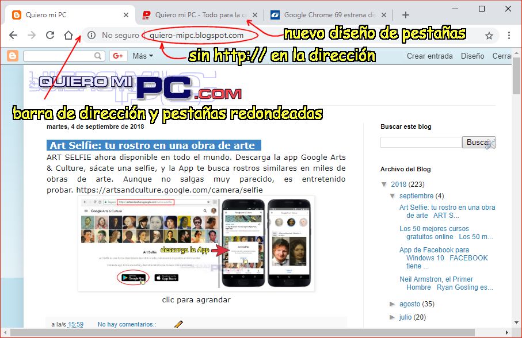
Task: Collapse the septiembre archive triangle
Action: (x=393, y=196)
